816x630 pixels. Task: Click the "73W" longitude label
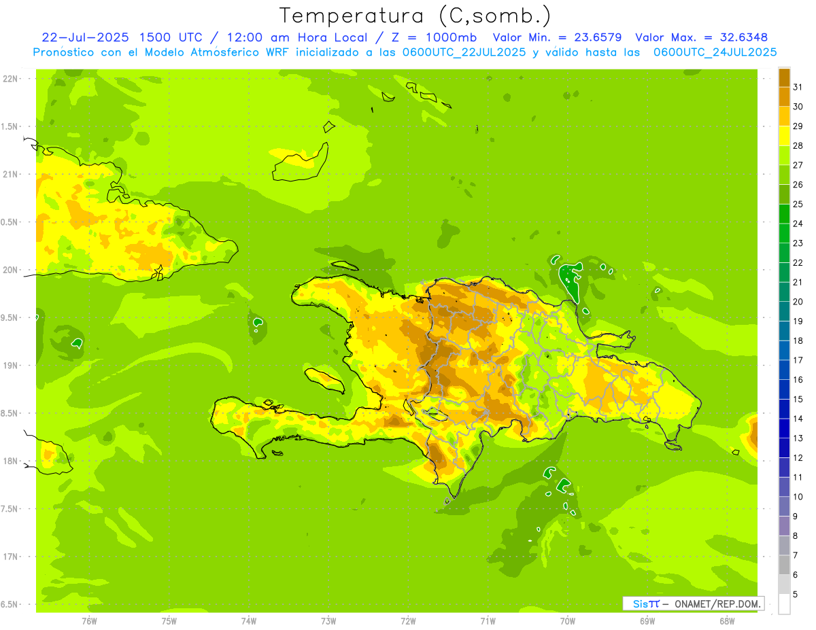pos(328,620)
